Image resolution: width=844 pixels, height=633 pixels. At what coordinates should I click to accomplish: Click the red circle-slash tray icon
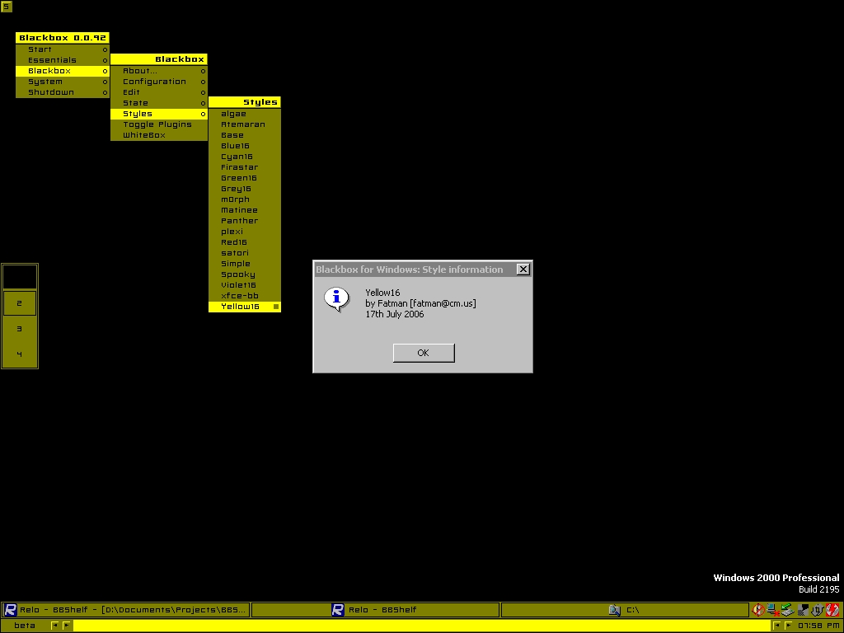pos(758,610)
